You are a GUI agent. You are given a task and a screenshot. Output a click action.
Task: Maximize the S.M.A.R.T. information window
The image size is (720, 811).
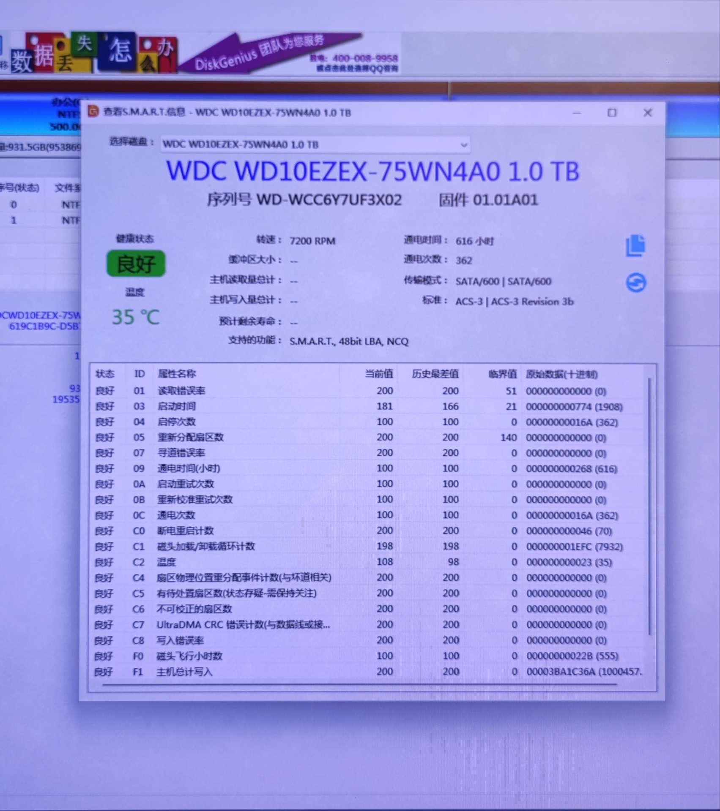612,113
